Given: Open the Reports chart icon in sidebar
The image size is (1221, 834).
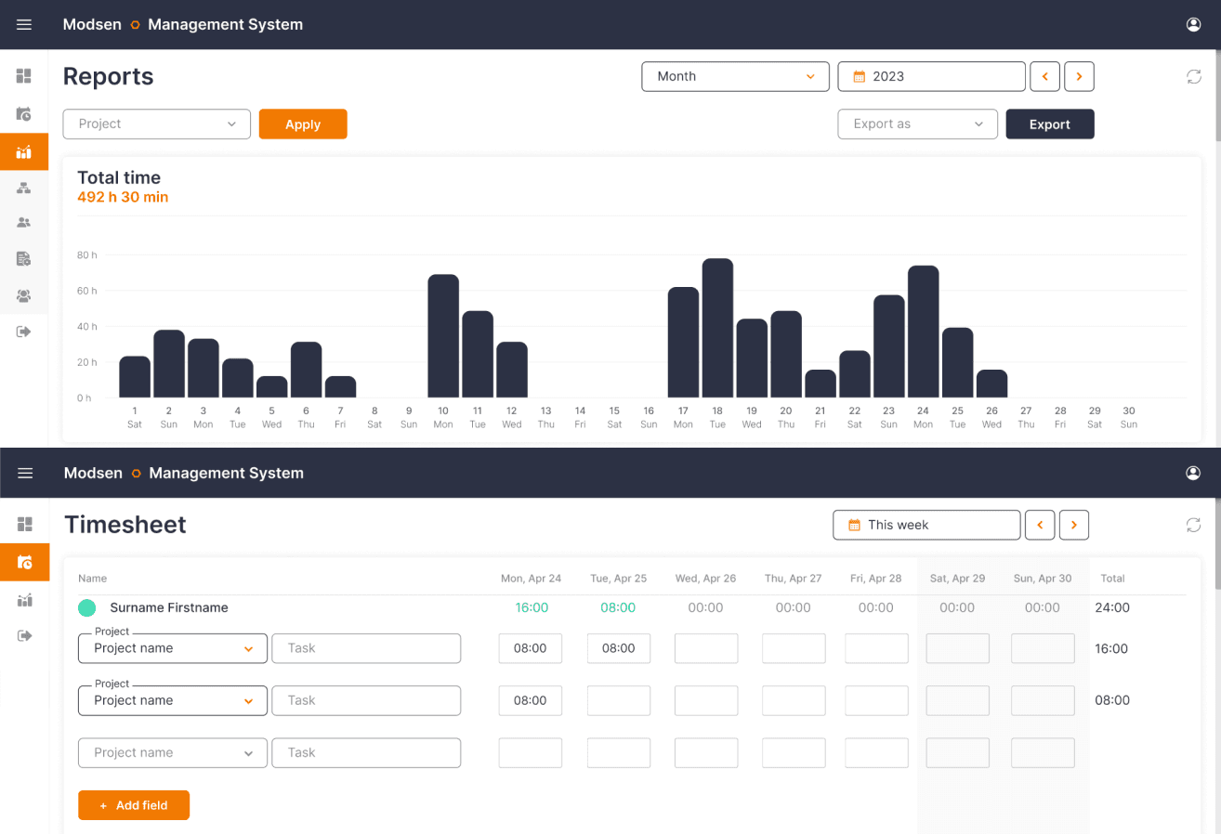Looking at the screenshot, I should pos(25,151).
